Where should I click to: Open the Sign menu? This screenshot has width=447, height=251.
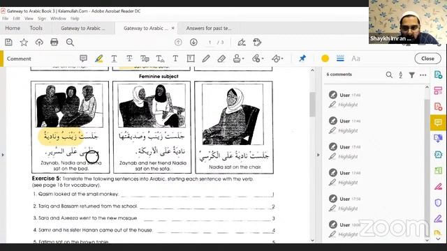click(x=42, y=19)
